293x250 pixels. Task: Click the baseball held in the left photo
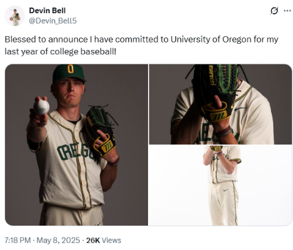tap(41, 107)
